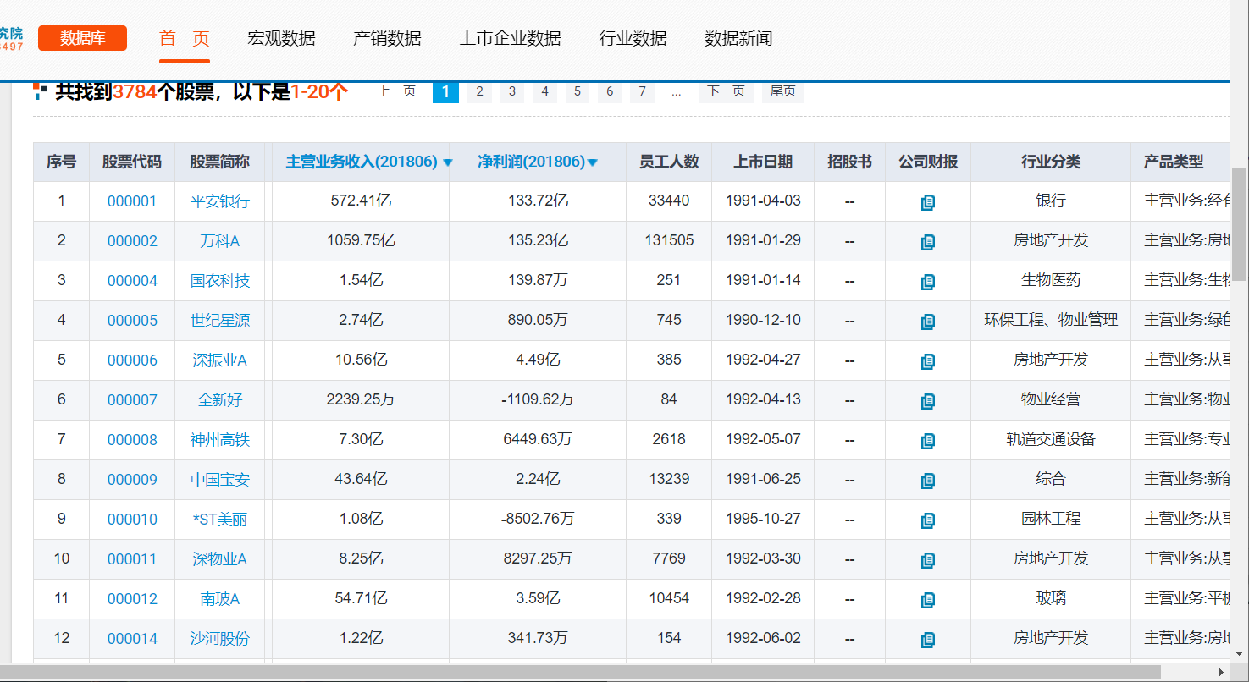Sort by 主营业务收入(201806) dropdown arrow
This screenshot has height=682, width=1249.
(x=448, y=162)
